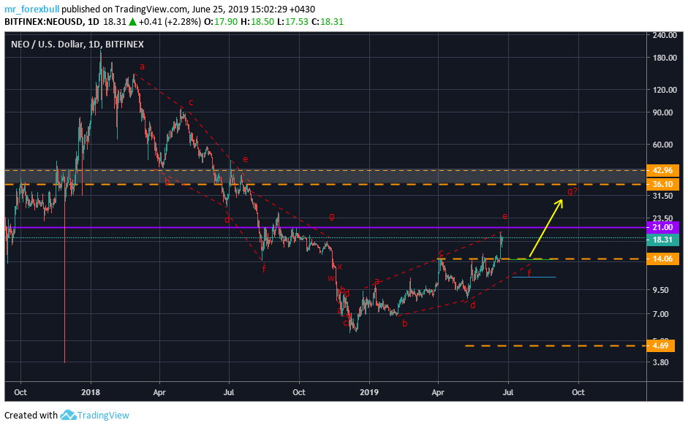This screenshot has width=688, height=428.
Task: Select the 36.10 orange price label
Action: (662, 184)
